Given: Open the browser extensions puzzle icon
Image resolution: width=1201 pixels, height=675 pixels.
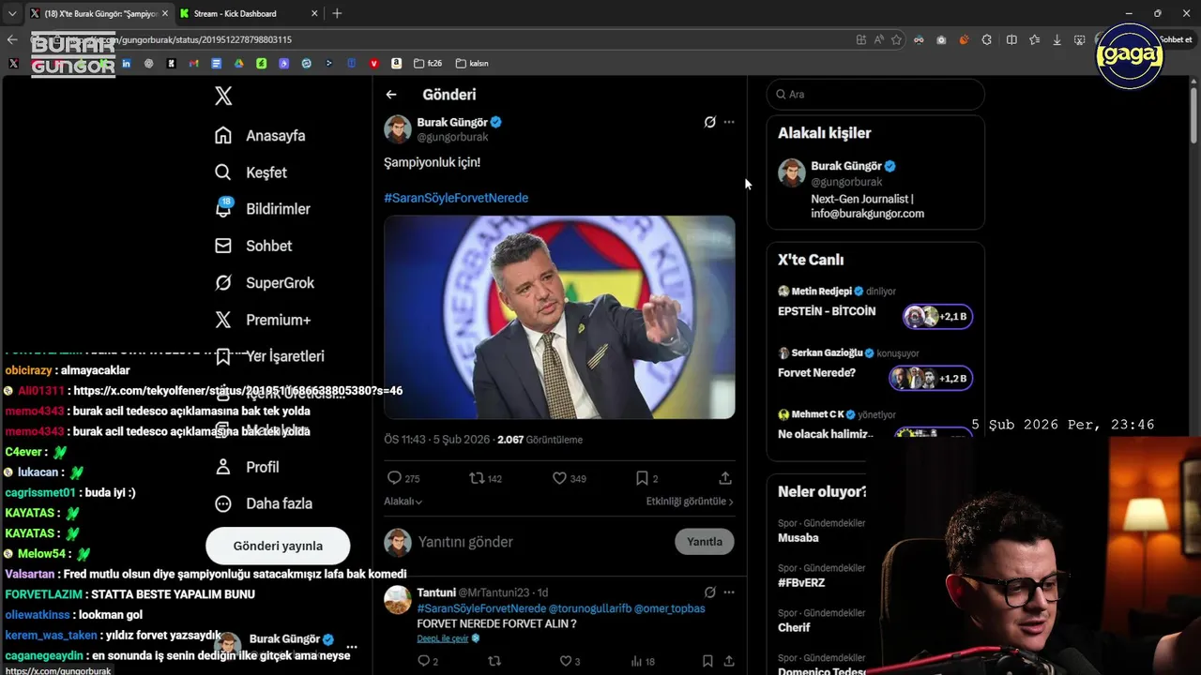Looking at the screenshot, I should coord(987,39).
